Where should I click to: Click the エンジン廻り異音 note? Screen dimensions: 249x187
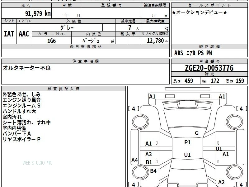[21, 100]
